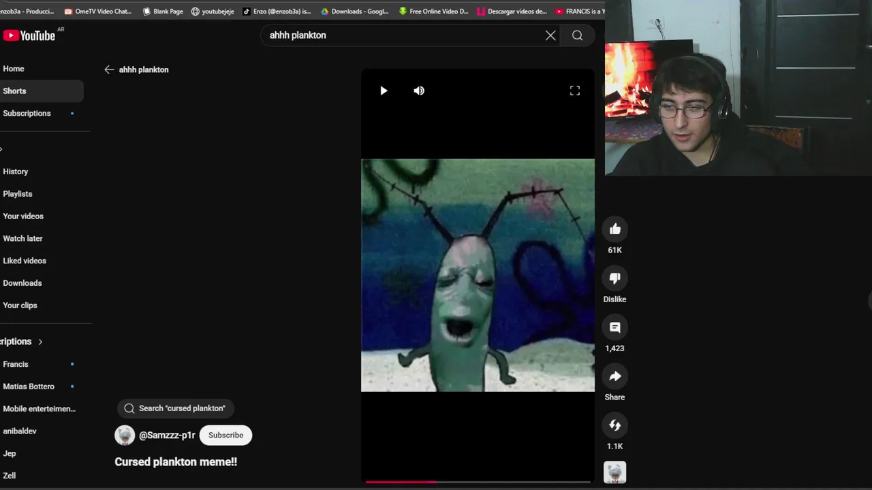Go back using arrow beside "ahhh plankton"

click(109, 69)
